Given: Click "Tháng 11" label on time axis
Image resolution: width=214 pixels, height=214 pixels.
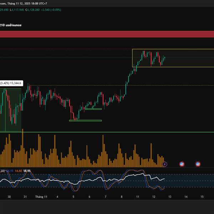Looking at the screenshot, I should [x=41, y=197].
